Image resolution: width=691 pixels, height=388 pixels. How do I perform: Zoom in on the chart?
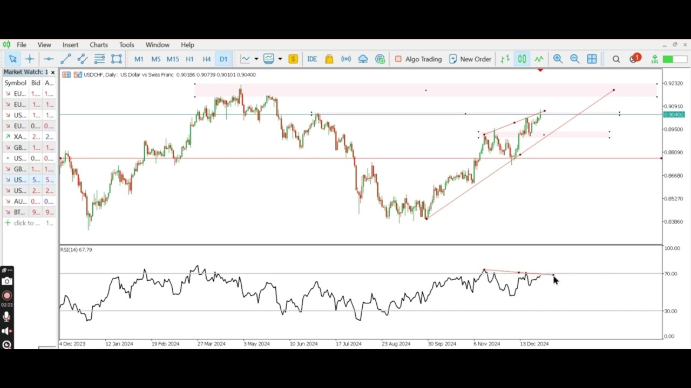558,59
